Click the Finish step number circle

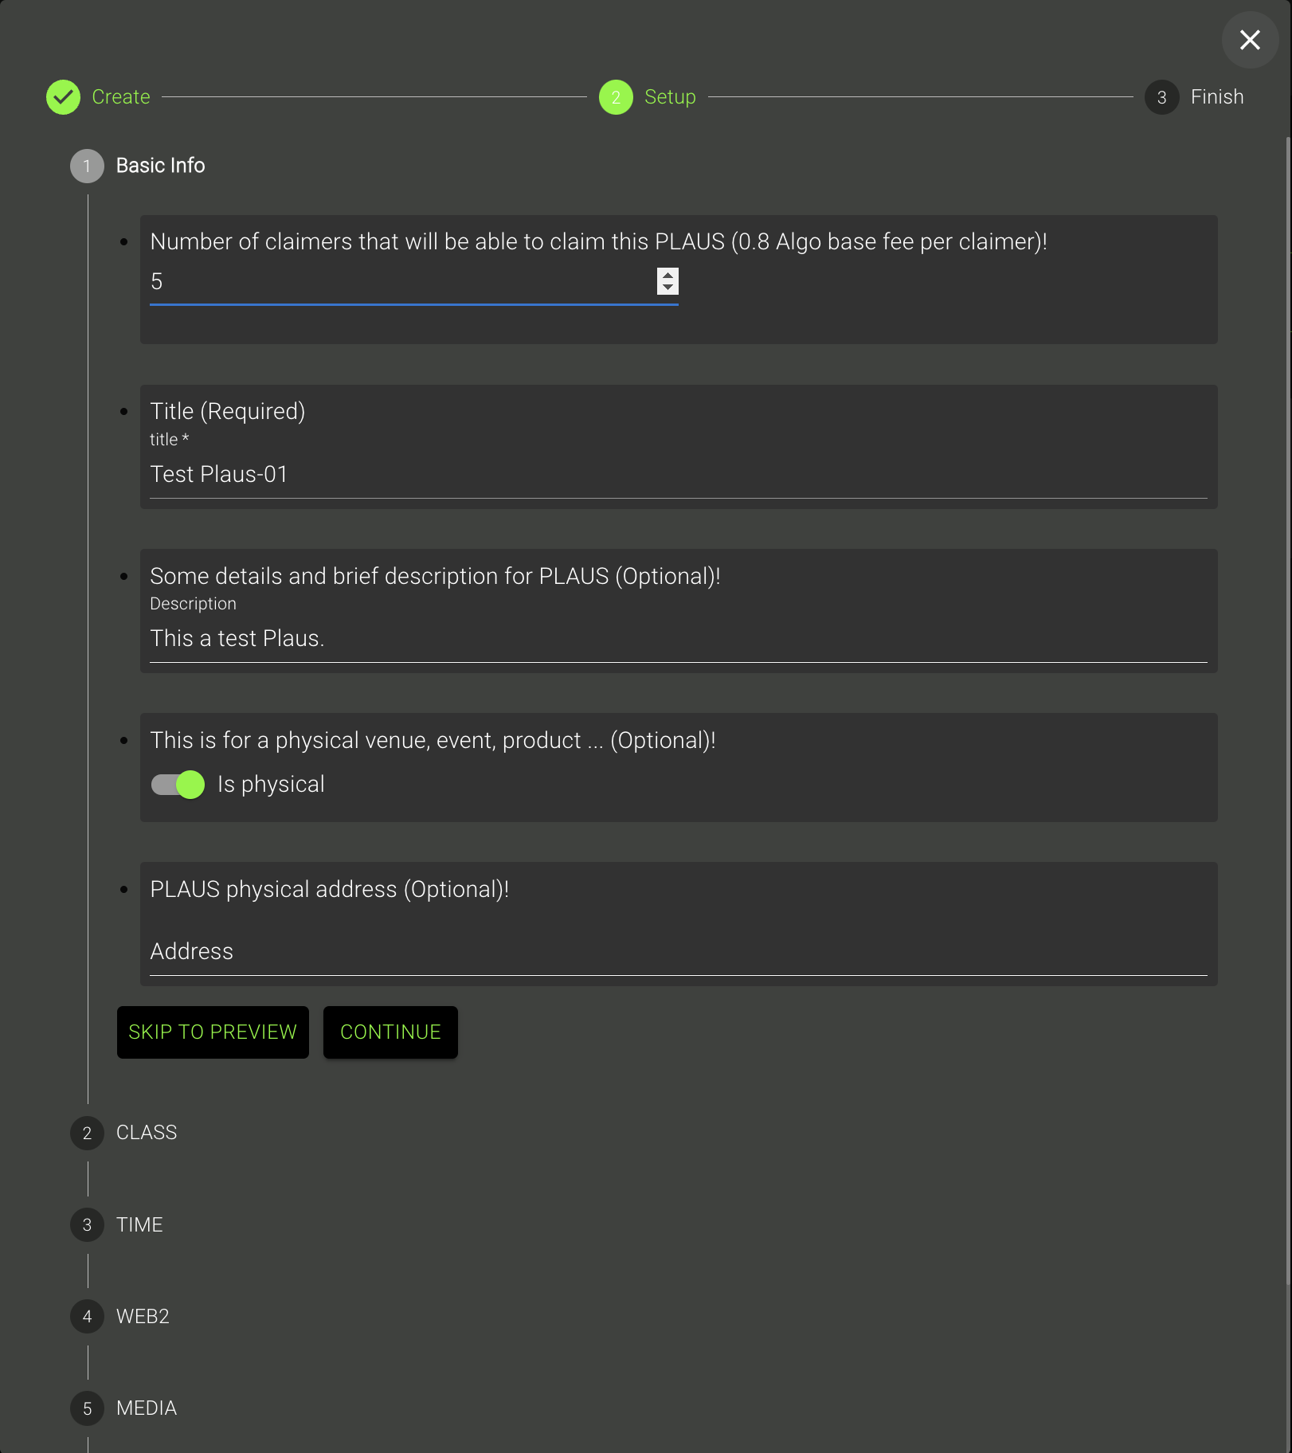click(1161, 97)
